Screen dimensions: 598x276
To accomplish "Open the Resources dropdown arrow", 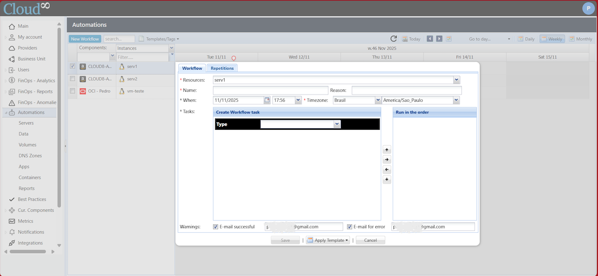I will point(456,80).
